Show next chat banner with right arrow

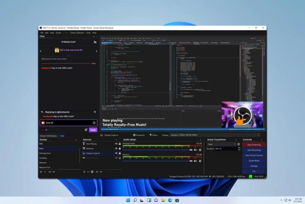click(x=96, y=51)
